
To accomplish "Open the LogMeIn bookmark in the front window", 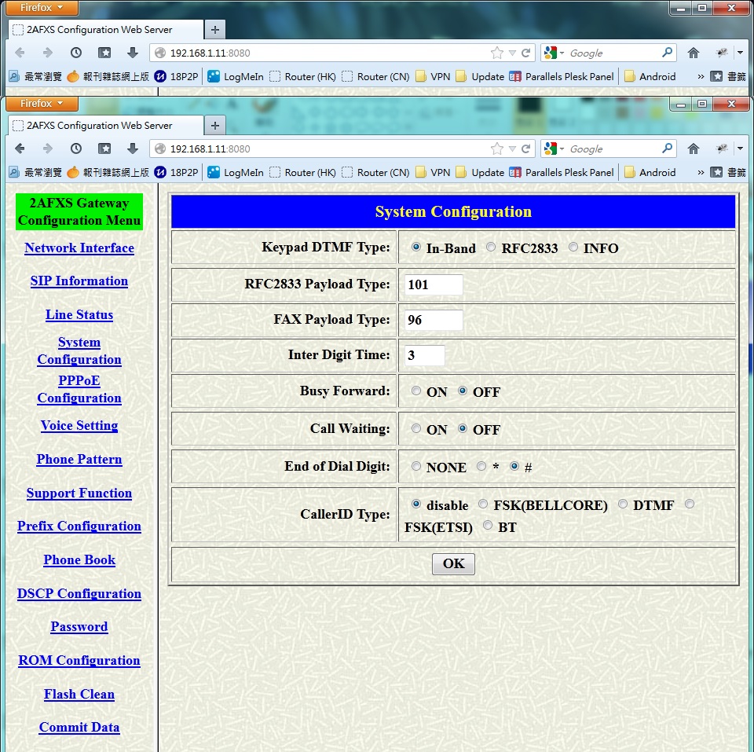I will (235, 172).
